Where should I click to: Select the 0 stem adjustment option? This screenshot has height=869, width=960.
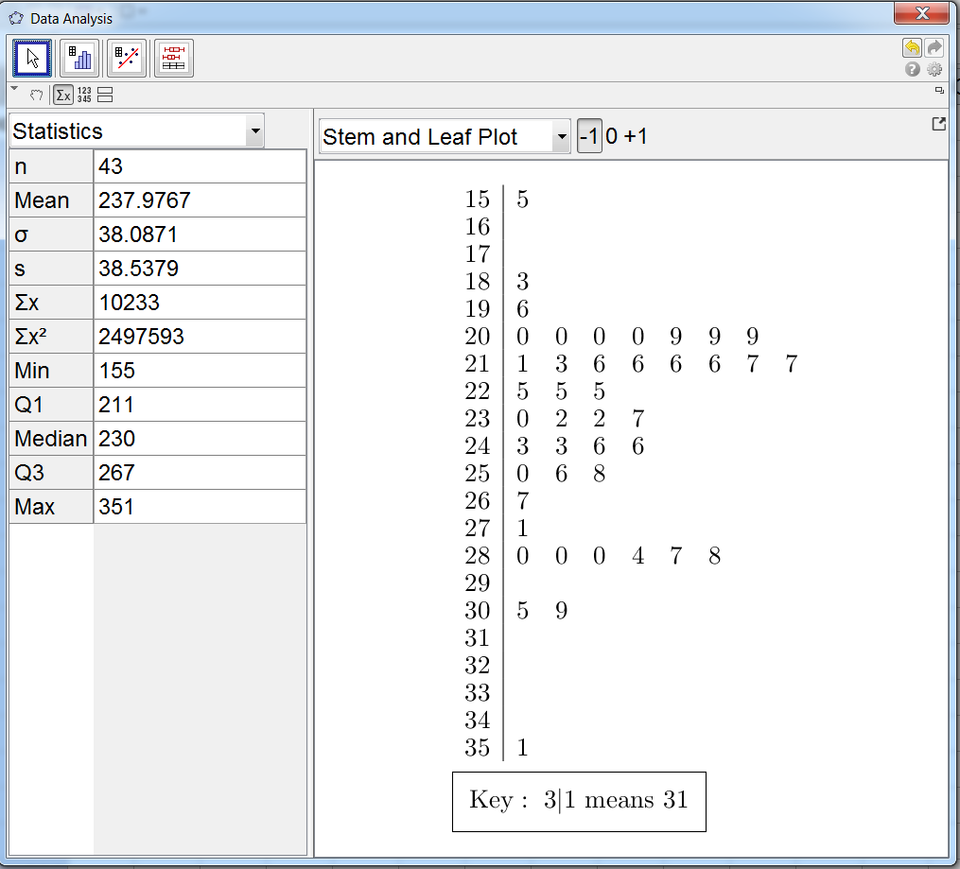click(x=611, y=137)
